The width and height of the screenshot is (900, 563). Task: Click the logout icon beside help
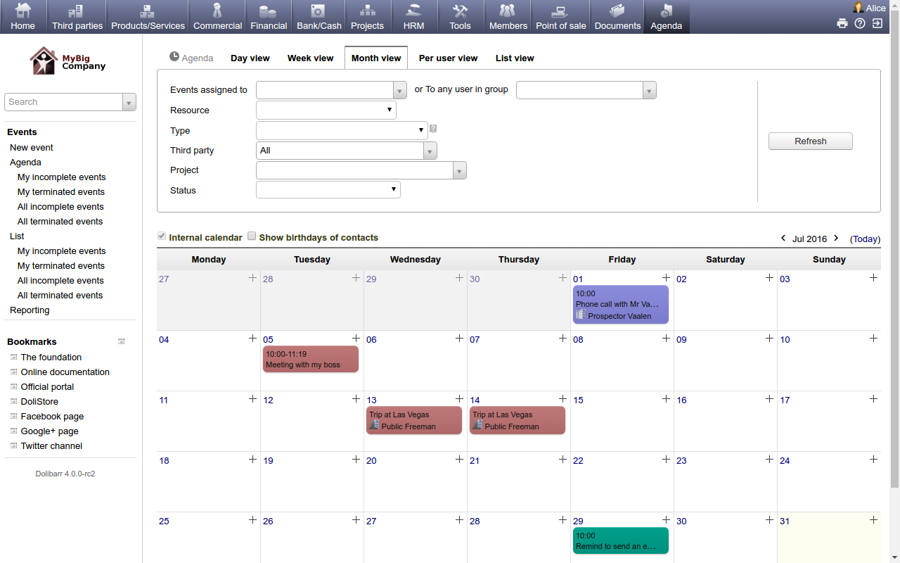[x=877, y=23]
